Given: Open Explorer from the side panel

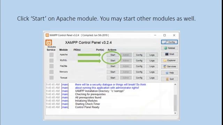Looking at the screenshot, I should 169,60.
